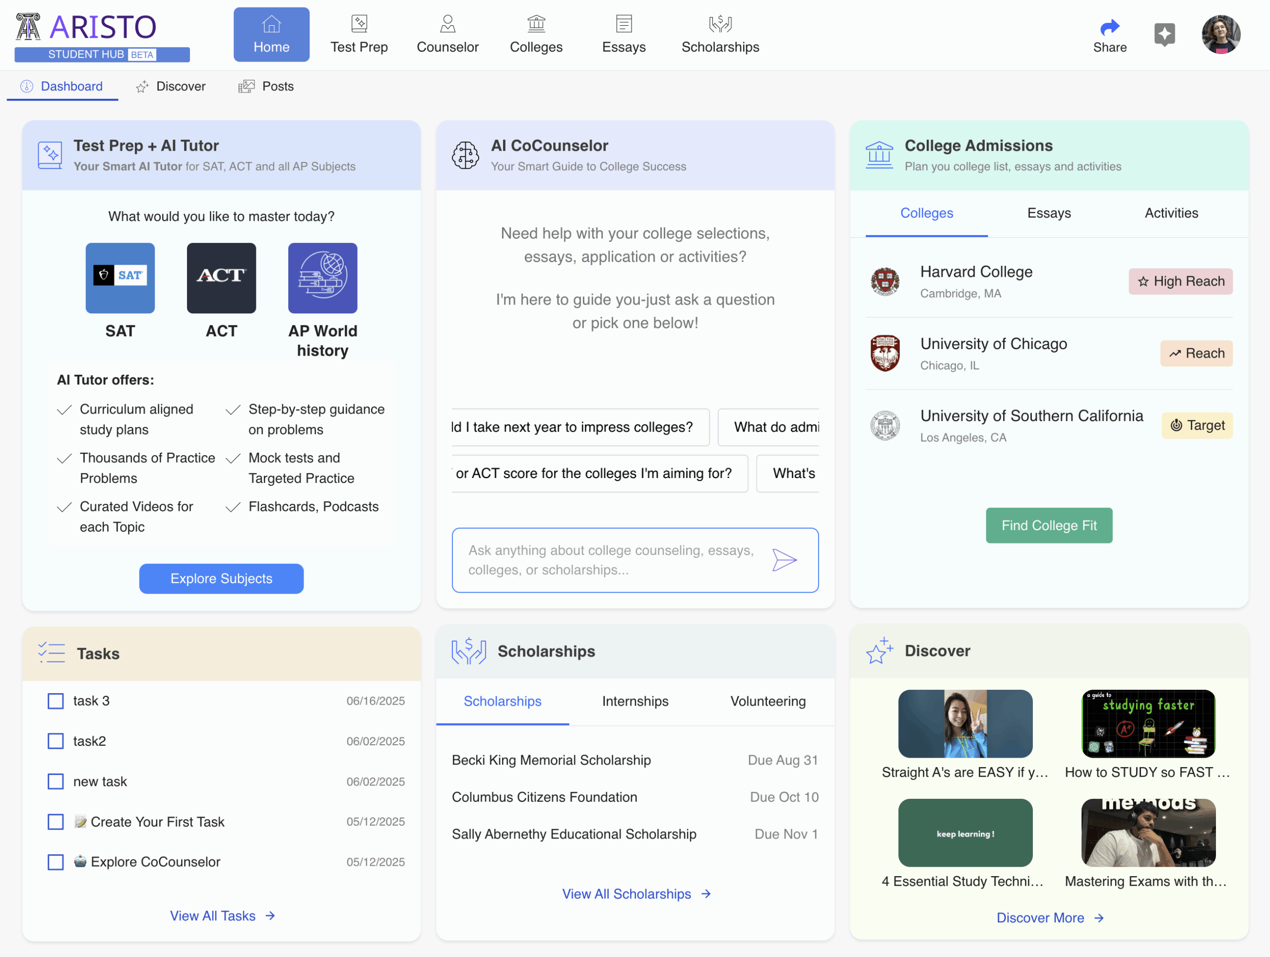Click the Posts subnav images icon

(x=246, y=86)
